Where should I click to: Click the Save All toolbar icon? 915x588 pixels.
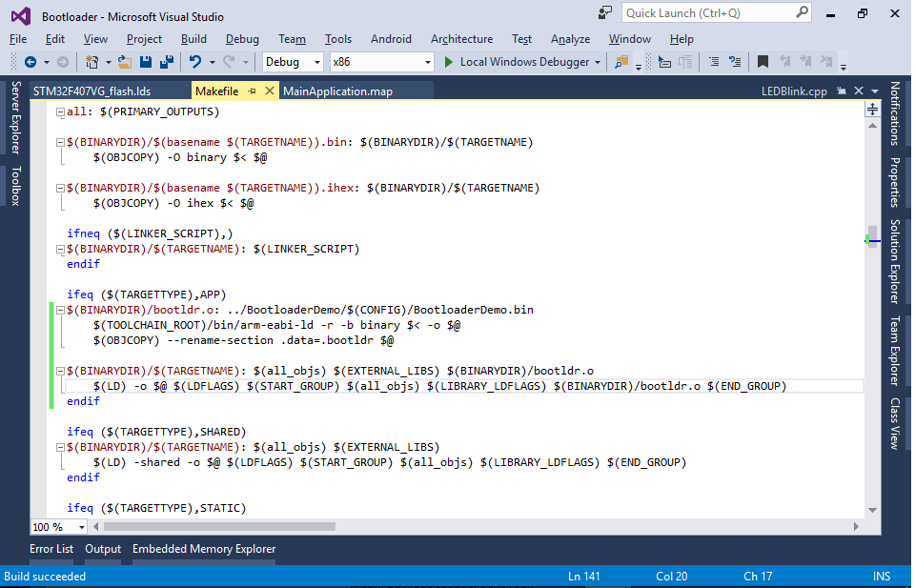pos(166,62)
